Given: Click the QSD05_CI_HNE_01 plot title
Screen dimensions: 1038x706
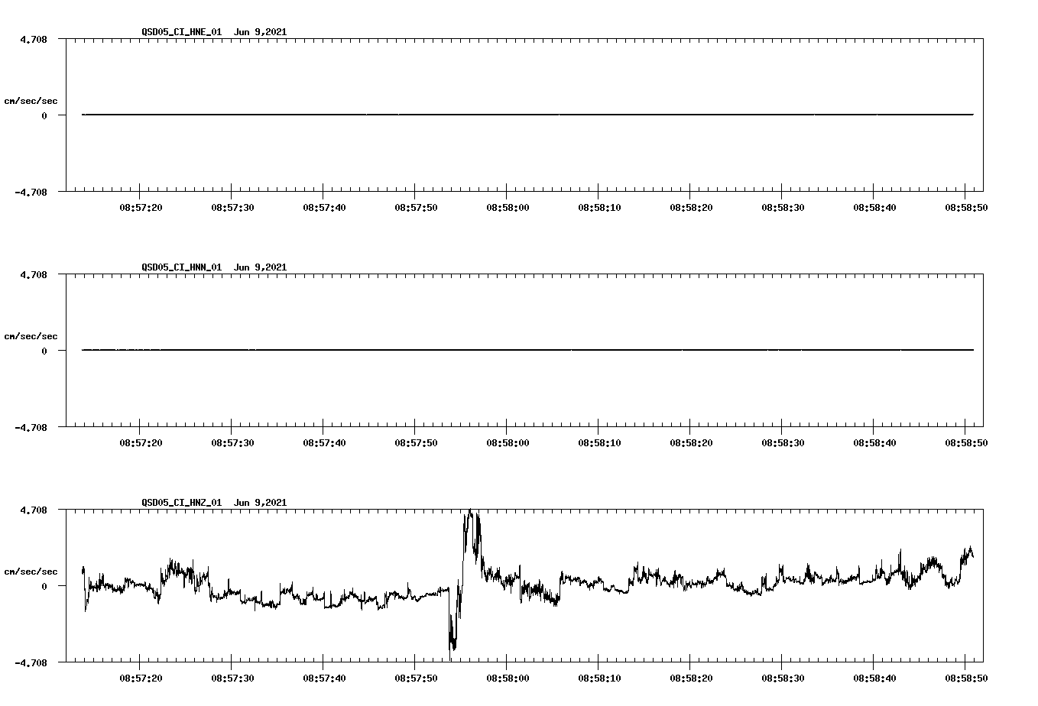Looking at the screenshot, I should tap(214, 31).
